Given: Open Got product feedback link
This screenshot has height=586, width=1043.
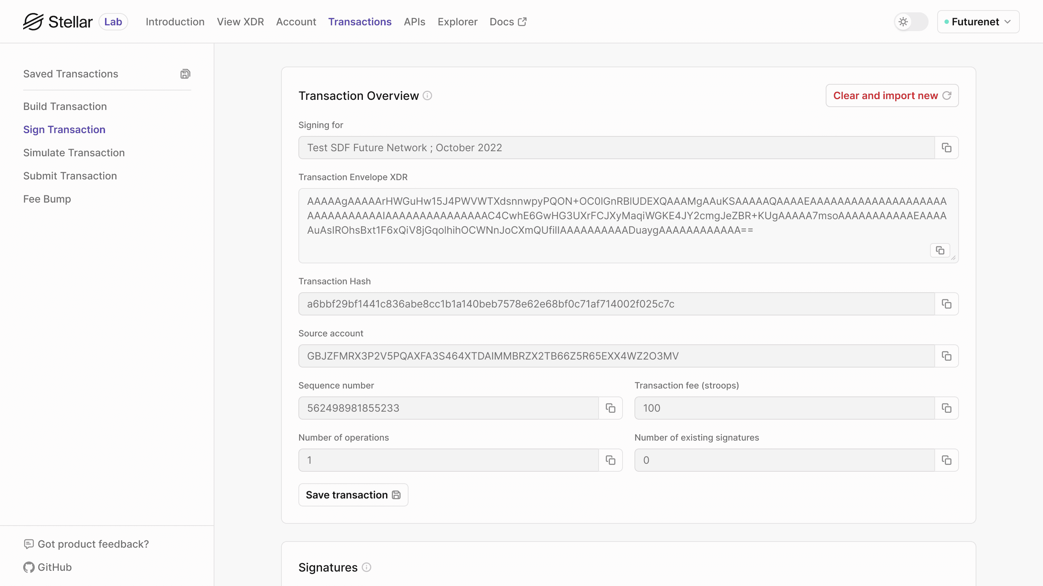Looking at the screenshot, I should click(x=86, y=544).
